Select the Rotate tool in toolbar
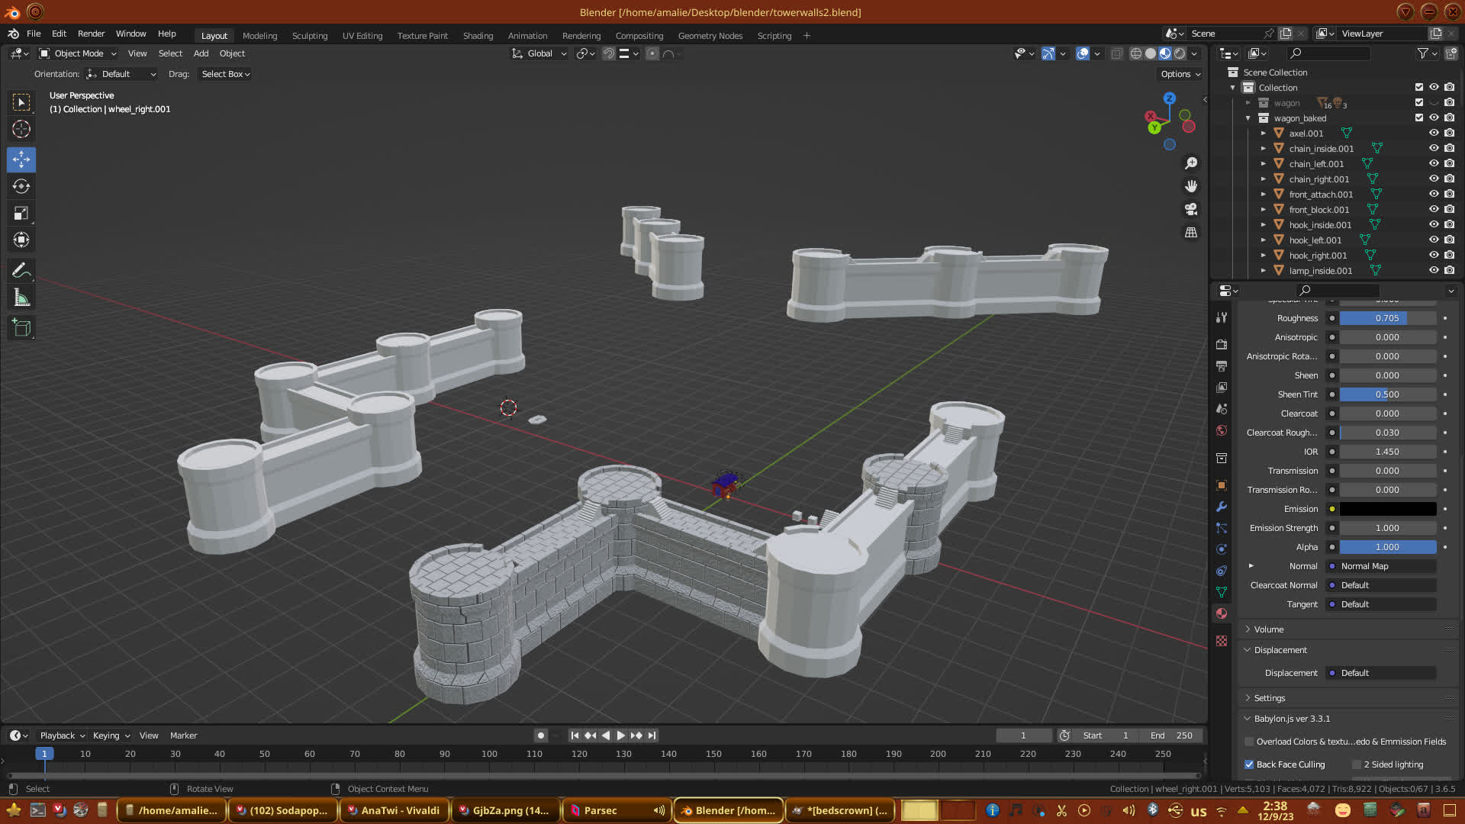 21,187
